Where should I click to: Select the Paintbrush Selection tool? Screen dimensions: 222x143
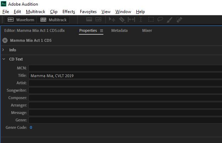coord(170,20)
